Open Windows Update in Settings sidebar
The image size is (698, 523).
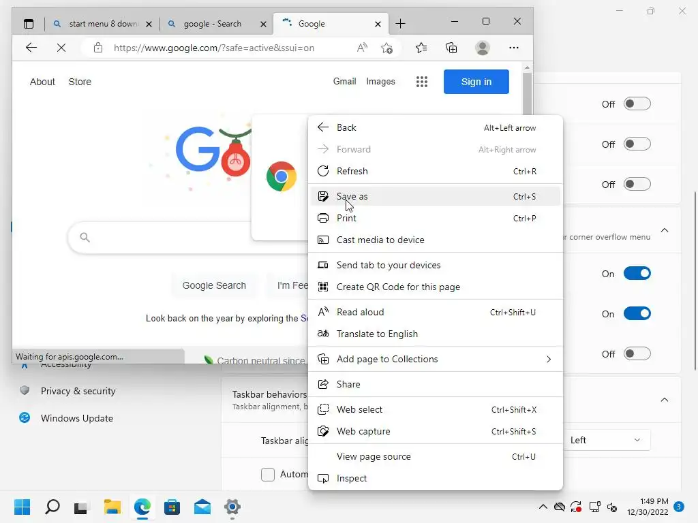pyautogui.click(x=76, y=419)
